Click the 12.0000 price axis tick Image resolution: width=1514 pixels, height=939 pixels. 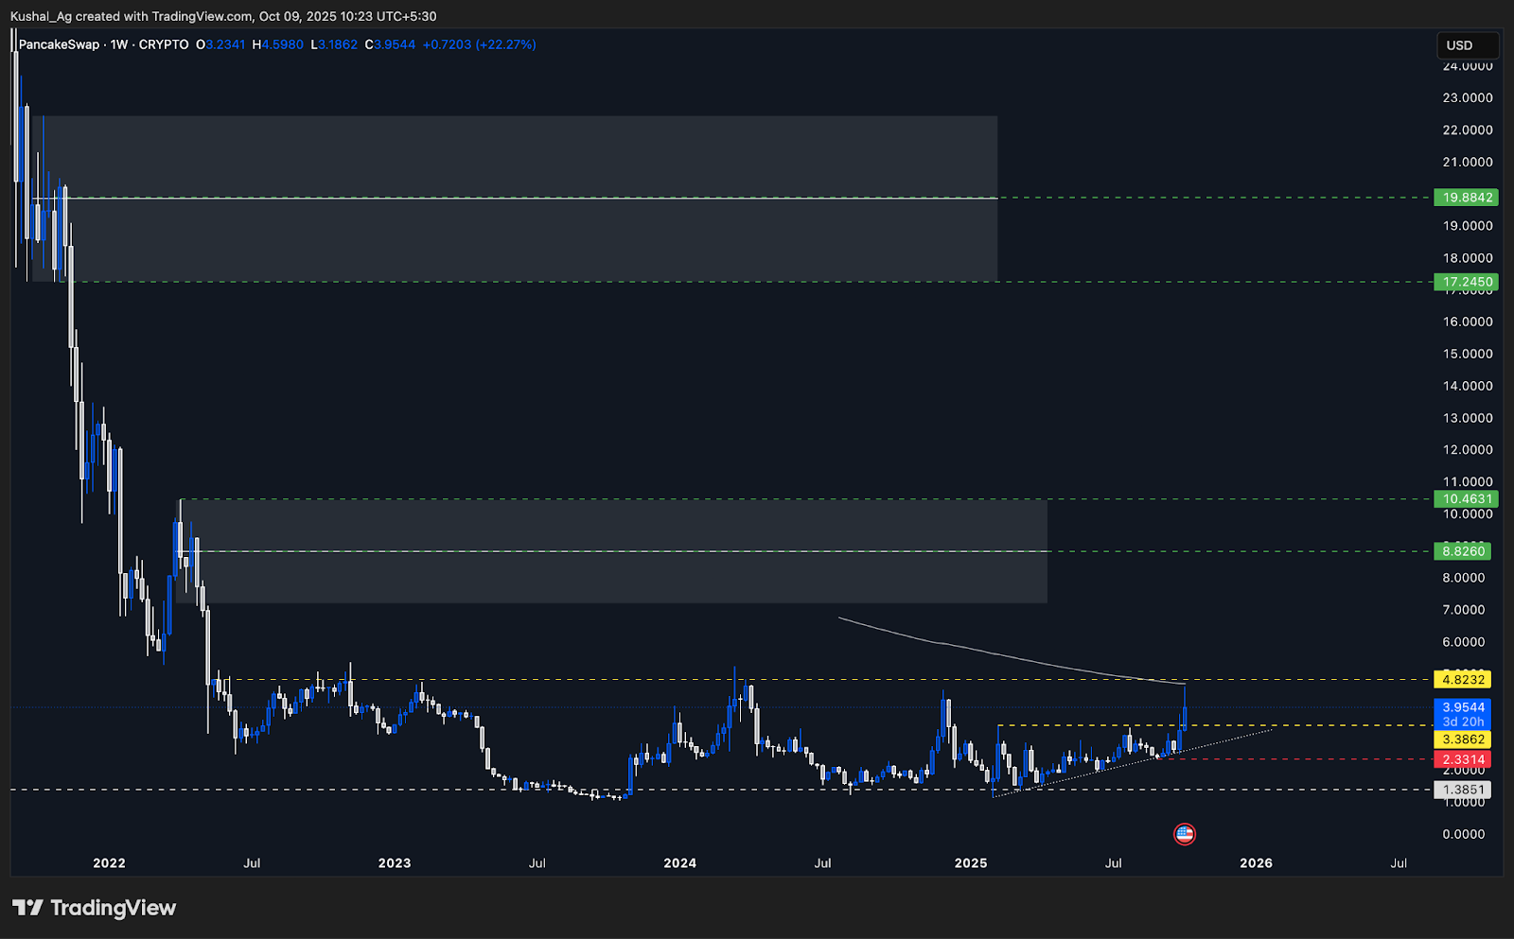(x=1468, y=450)
